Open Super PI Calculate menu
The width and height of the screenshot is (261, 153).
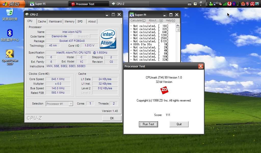pyautogui.click(x=138, y=20)
